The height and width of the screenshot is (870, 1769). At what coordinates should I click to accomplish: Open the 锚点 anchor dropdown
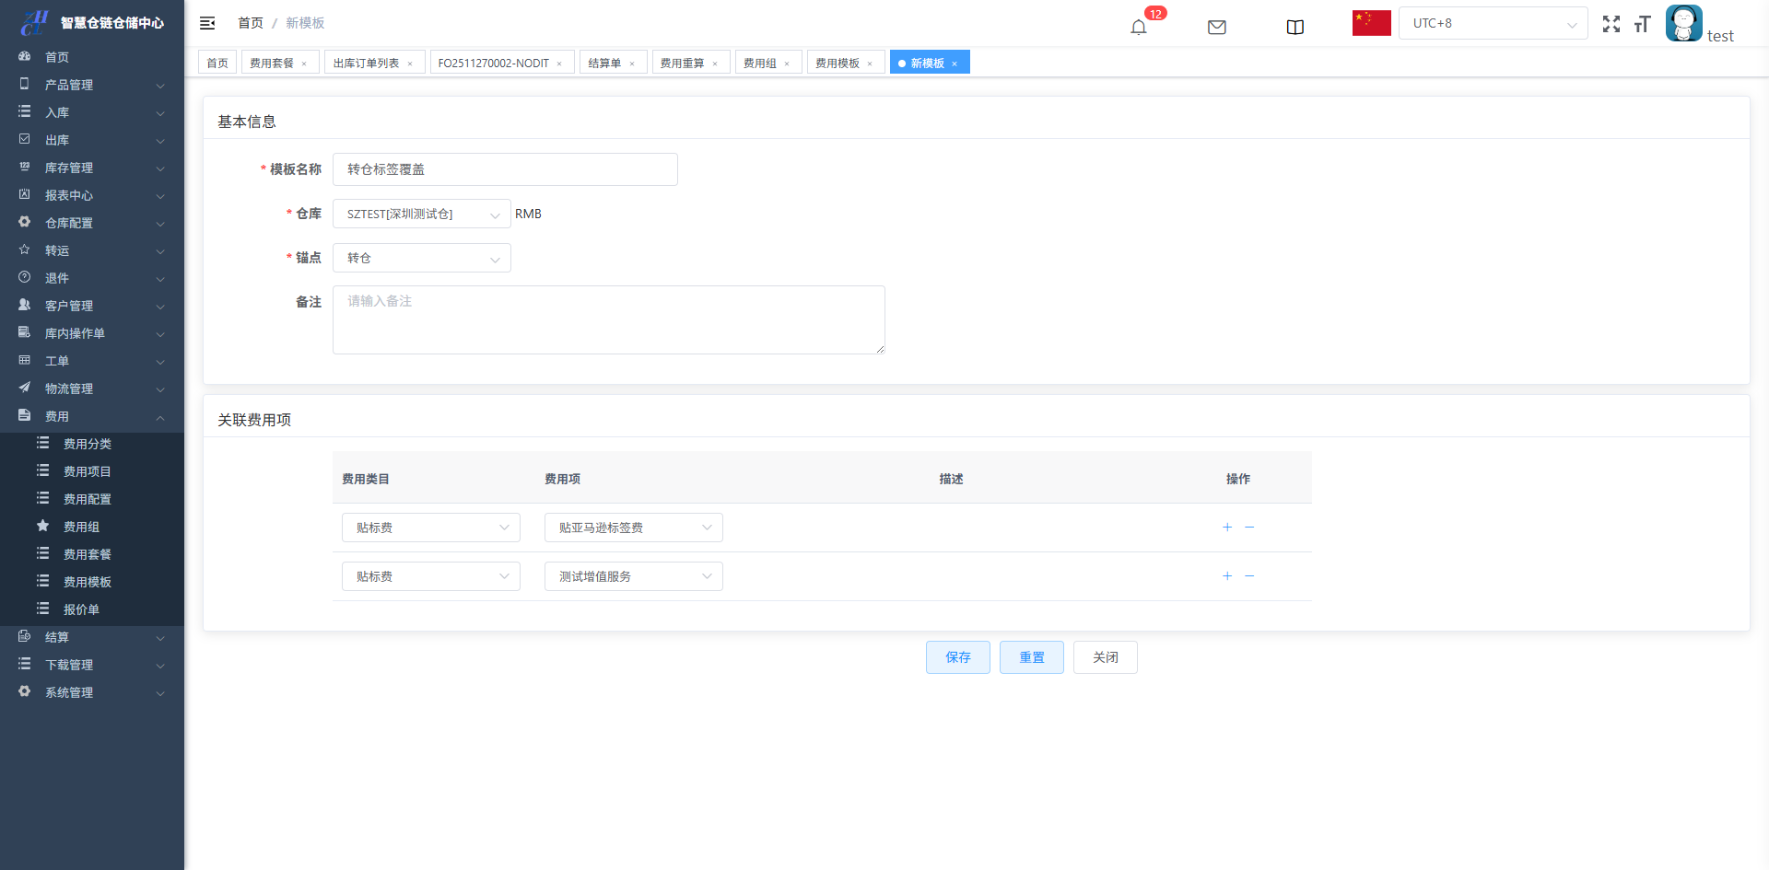pos(421,258)
